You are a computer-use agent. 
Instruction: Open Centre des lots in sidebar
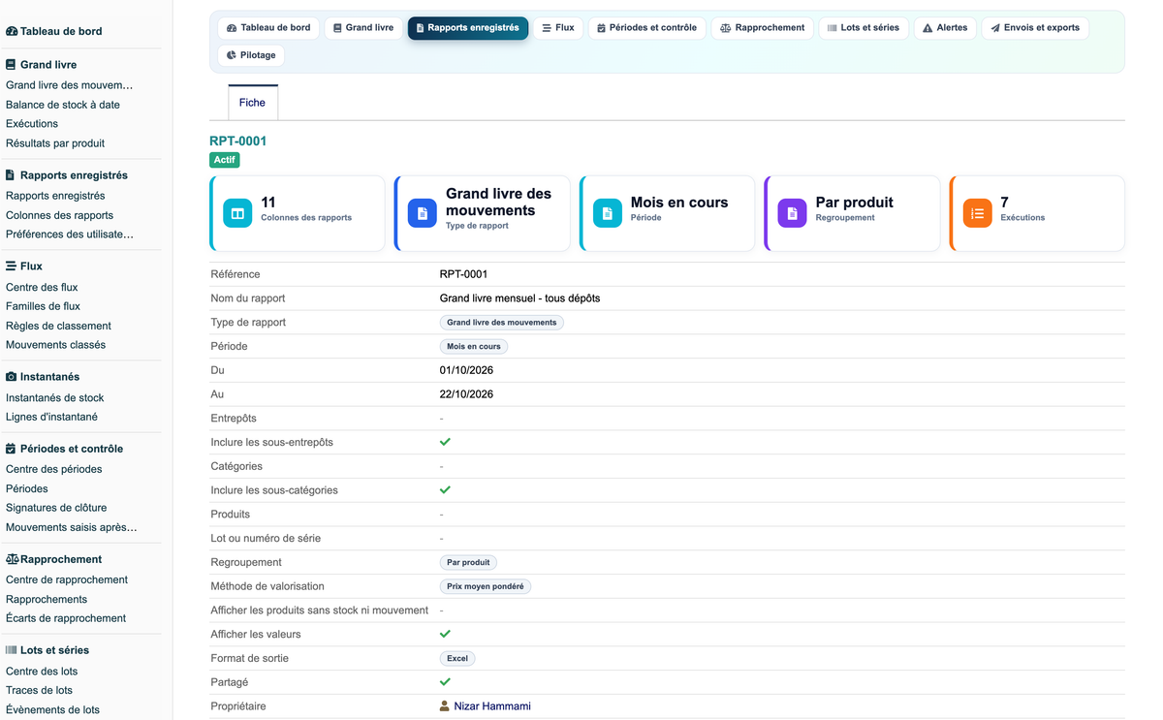[42, 671]
